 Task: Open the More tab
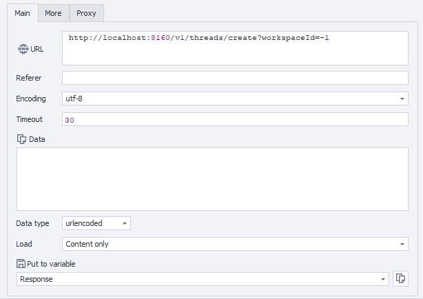click(53, 13)
